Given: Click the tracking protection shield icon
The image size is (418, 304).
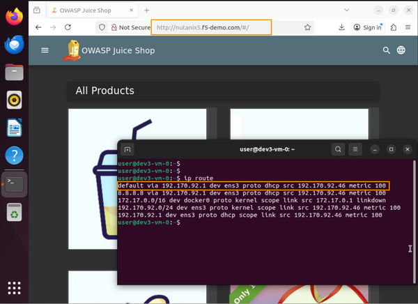Looking at the screenshot, I should [102, 27].
